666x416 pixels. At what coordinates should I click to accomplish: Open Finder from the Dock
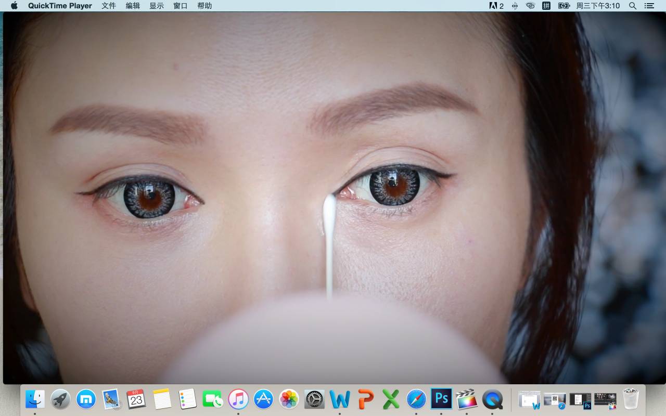click(35, 399)
